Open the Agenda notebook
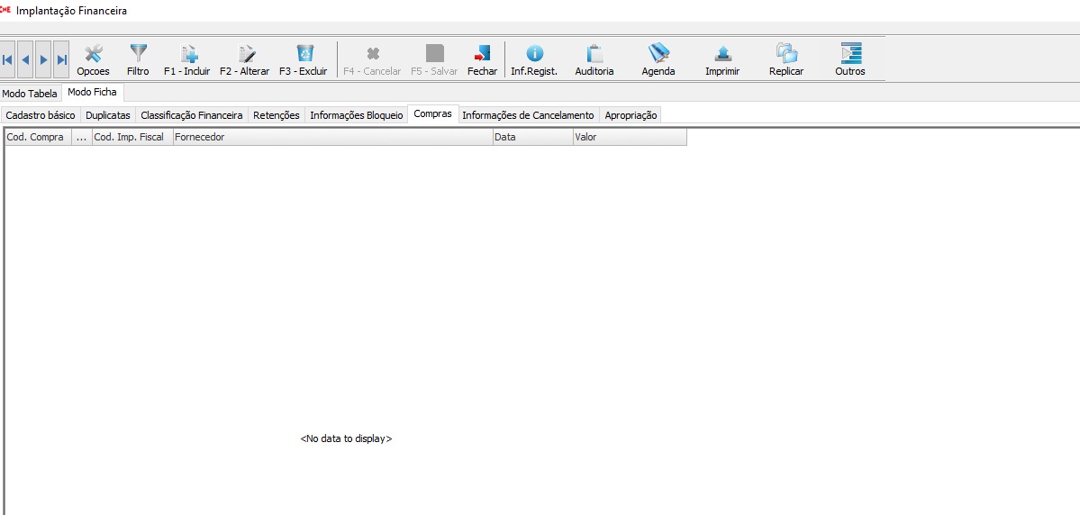1080x515 pixels. [658, 60]
